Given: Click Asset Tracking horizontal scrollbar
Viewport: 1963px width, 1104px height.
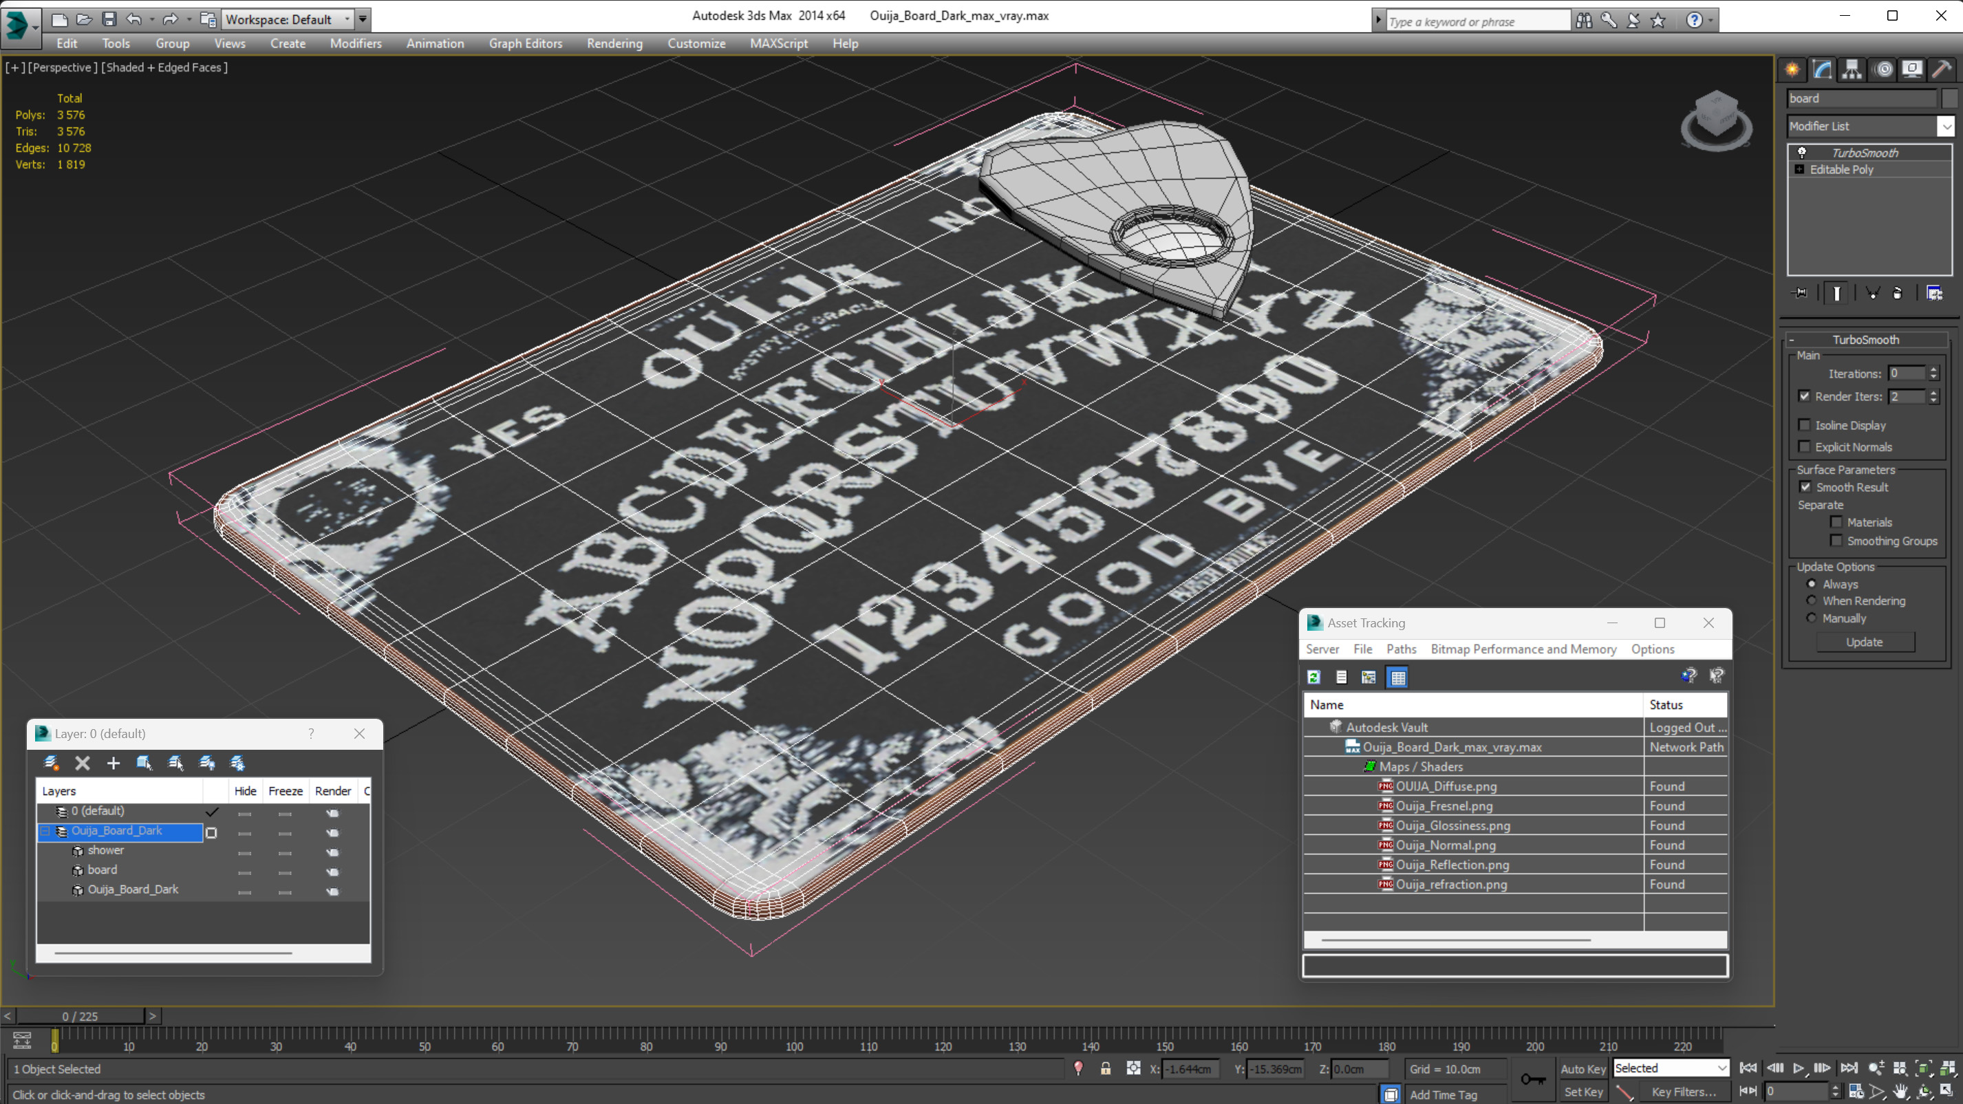Looking at the screenshot, I should pos(1455,940).
